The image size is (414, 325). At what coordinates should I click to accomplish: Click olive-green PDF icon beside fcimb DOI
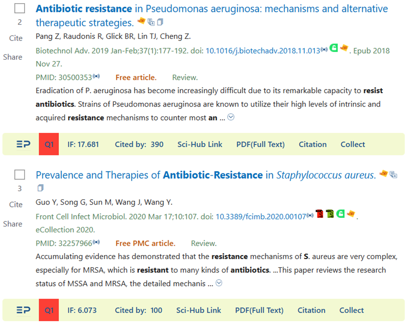click(x=330, y=214)
